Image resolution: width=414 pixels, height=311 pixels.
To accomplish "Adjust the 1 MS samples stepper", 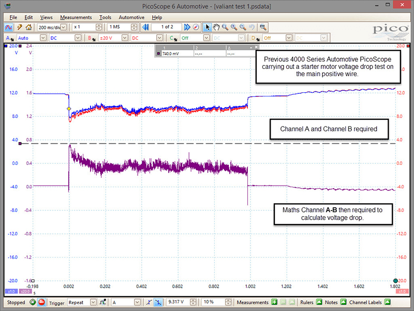I will coord(134,27).
